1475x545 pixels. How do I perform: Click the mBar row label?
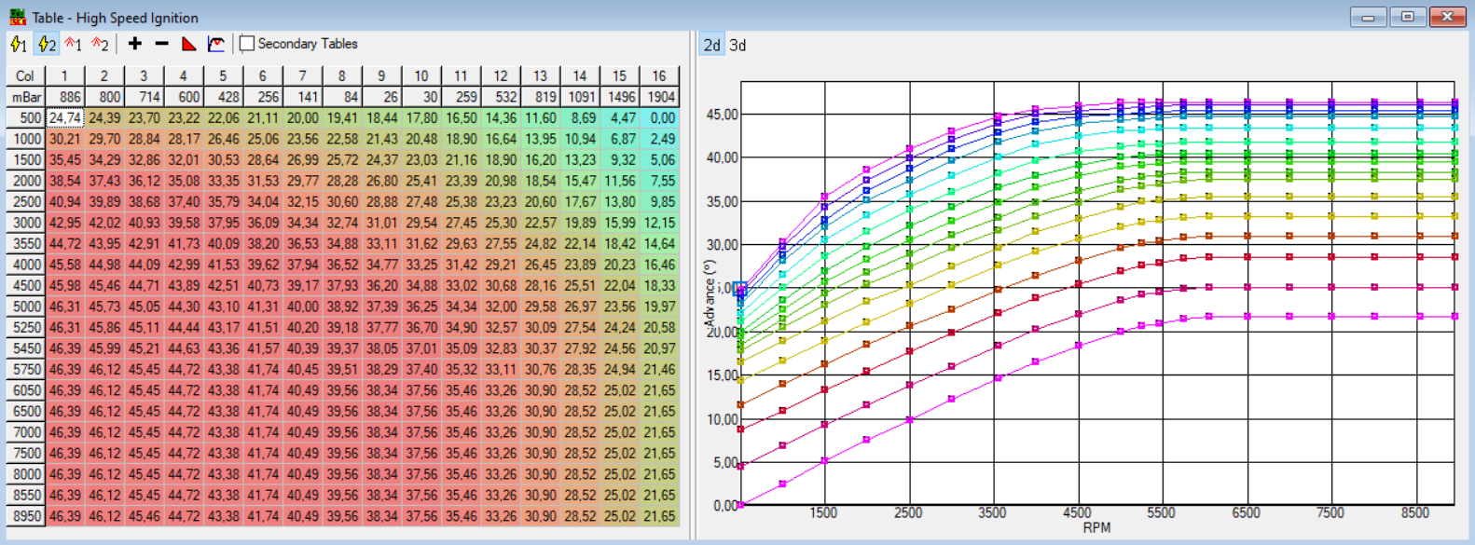pos(25,97)
